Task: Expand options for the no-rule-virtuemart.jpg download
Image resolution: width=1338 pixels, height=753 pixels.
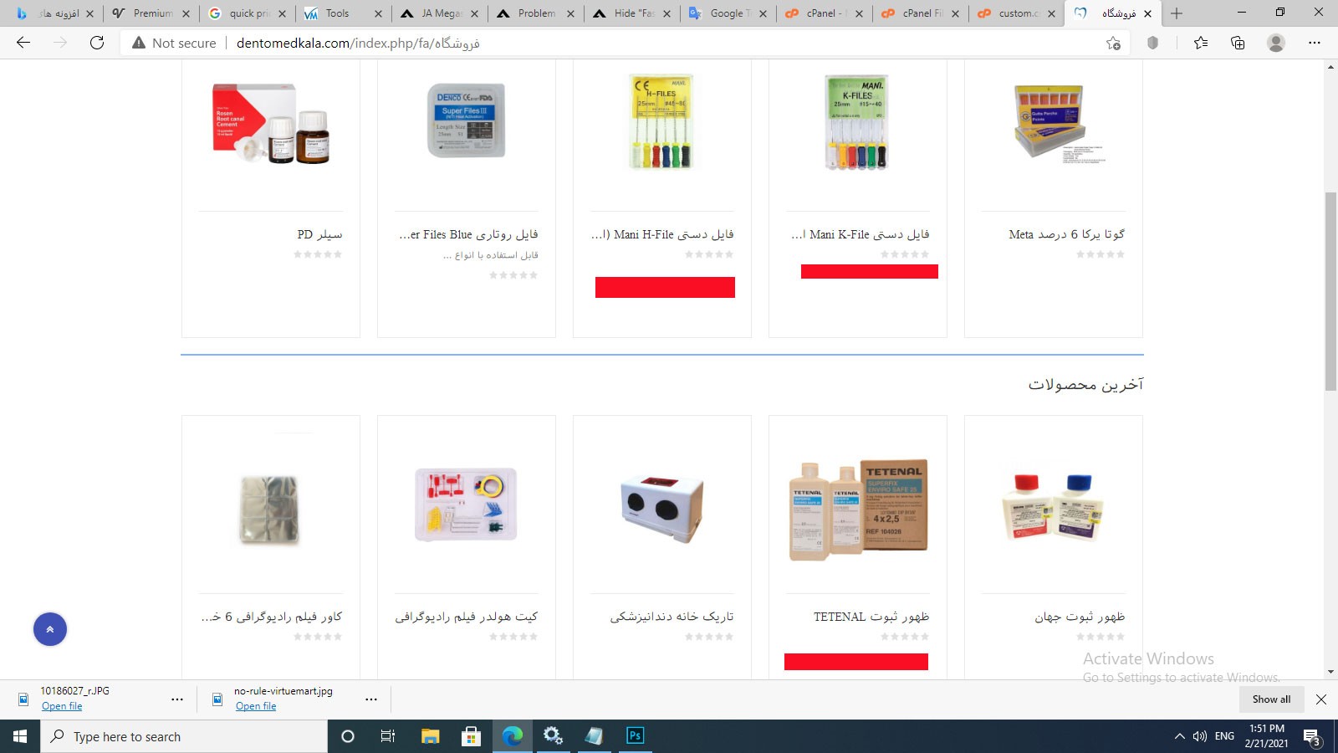Action: [x=371, y=699]
